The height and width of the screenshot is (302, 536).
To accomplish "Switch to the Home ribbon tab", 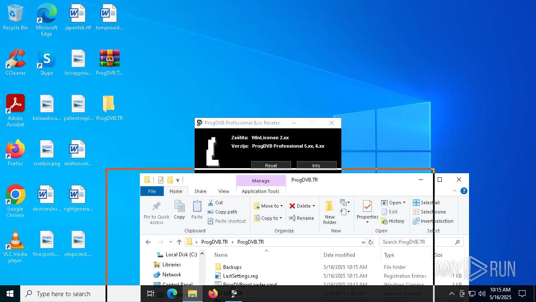I will [175, 191].
